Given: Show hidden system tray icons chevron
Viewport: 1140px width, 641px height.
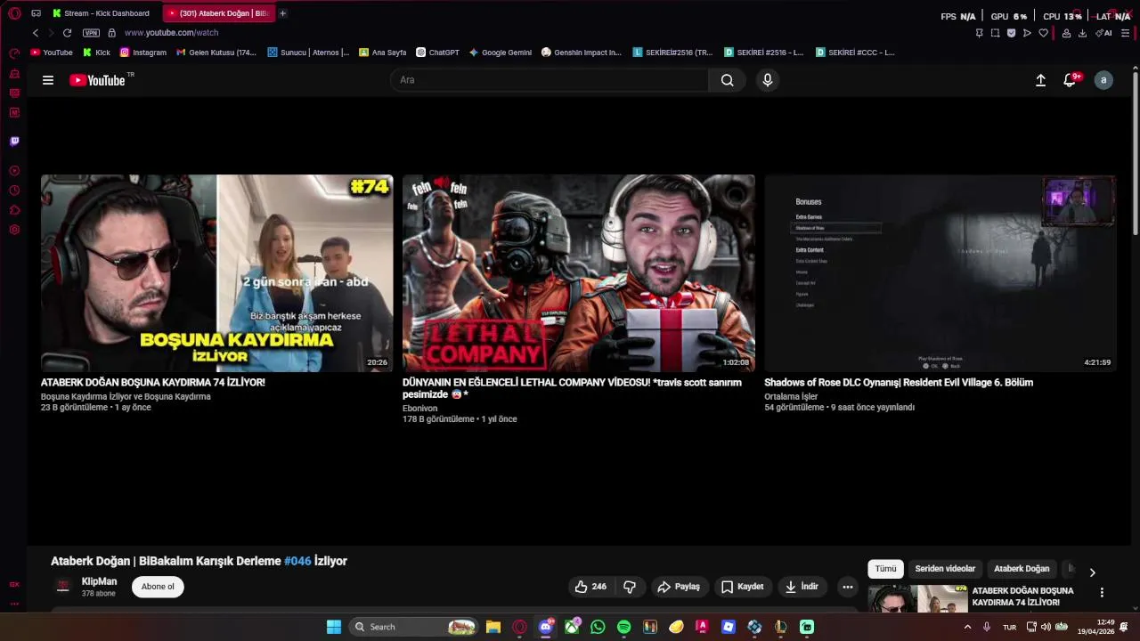Looking at the screenshot, I should 967,627.
